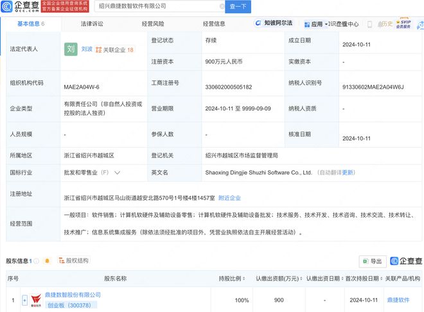Select registration number 330602000505182

click(x=229, y=87)
